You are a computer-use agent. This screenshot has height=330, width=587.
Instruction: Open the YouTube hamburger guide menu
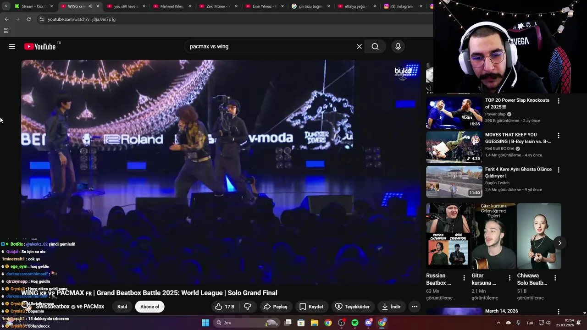12,46
